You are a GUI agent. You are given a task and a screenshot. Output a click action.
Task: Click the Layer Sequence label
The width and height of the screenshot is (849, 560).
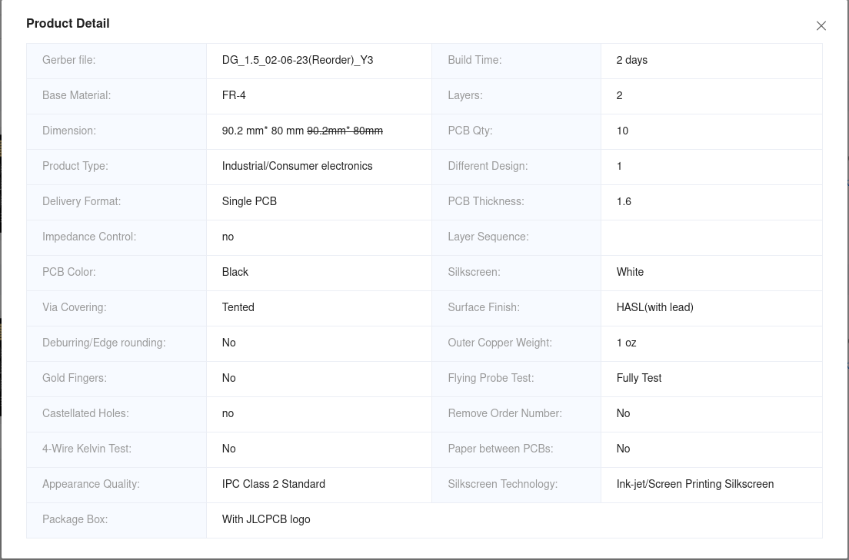(x=488, y=237)
